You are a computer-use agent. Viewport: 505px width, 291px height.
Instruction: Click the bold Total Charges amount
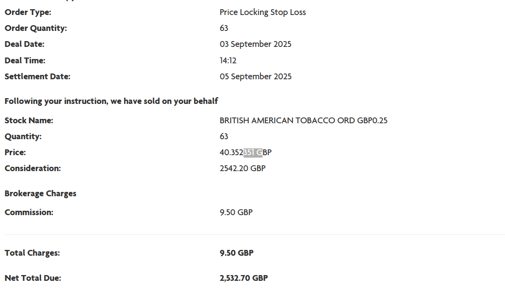(236, 253)
